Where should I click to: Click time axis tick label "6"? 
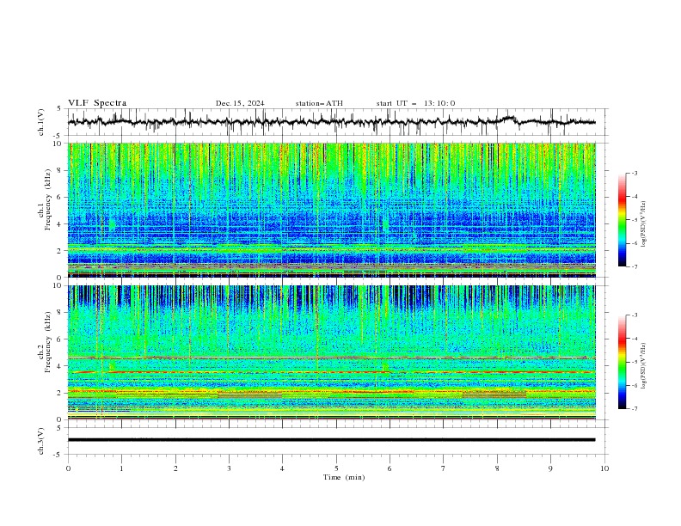pyautogui.click(x=390, y=468)
